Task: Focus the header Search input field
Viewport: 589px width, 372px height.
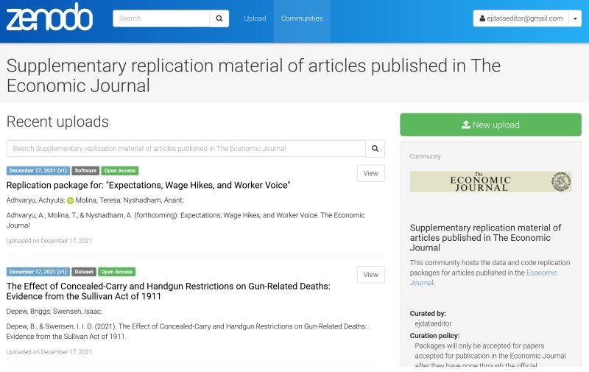Action: [161, 18]
